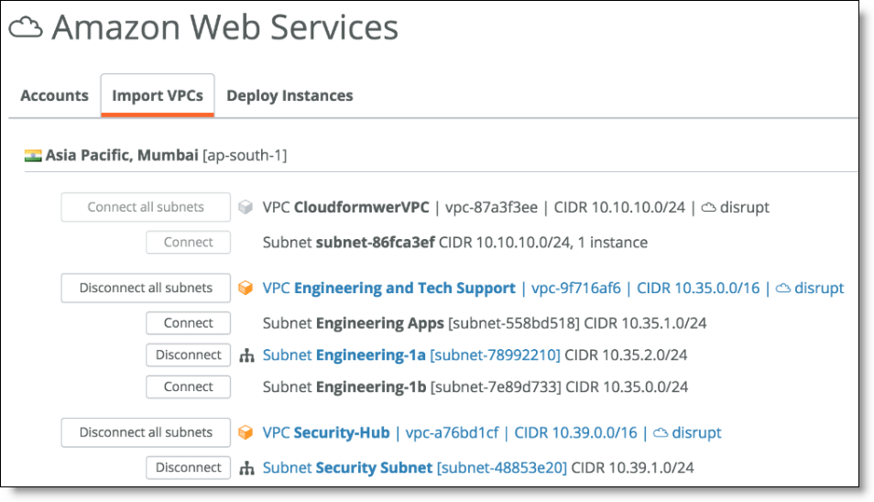The height and width of the screenshot is (502, 874).
Task: Disconnect all subnets of Engineering and Tech Support
Action: coord(146,288)
